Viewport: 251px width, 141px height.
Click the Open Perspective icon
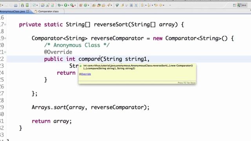[235, 5]
